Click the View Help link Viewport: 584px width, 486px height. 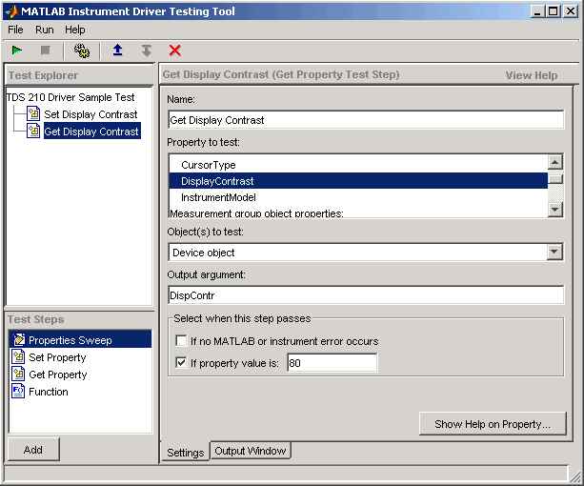[x=532, y=75]
